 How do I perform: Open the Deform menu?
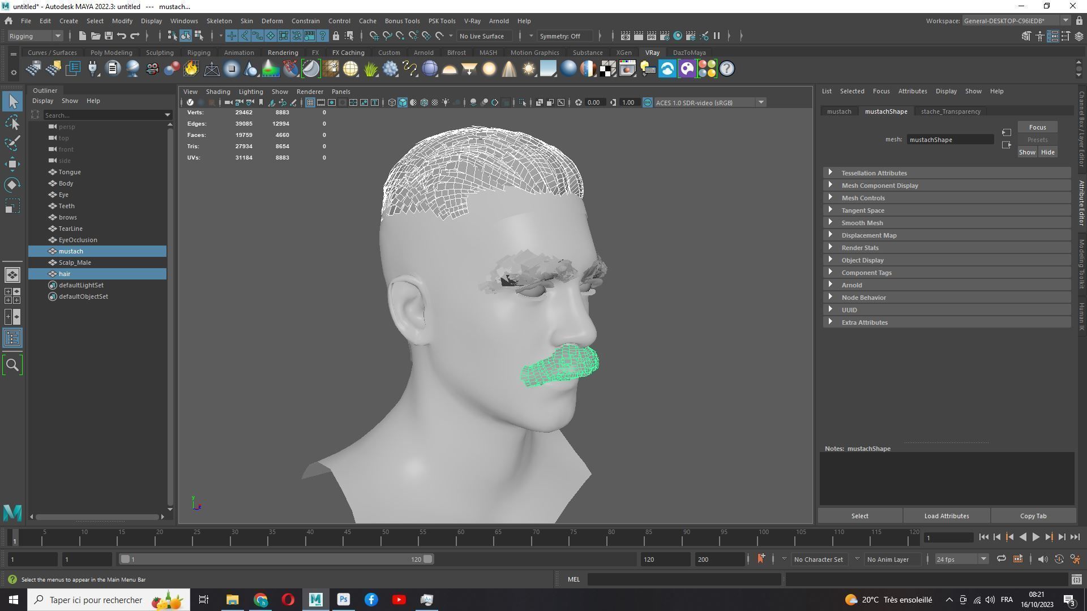coord(272,21)
